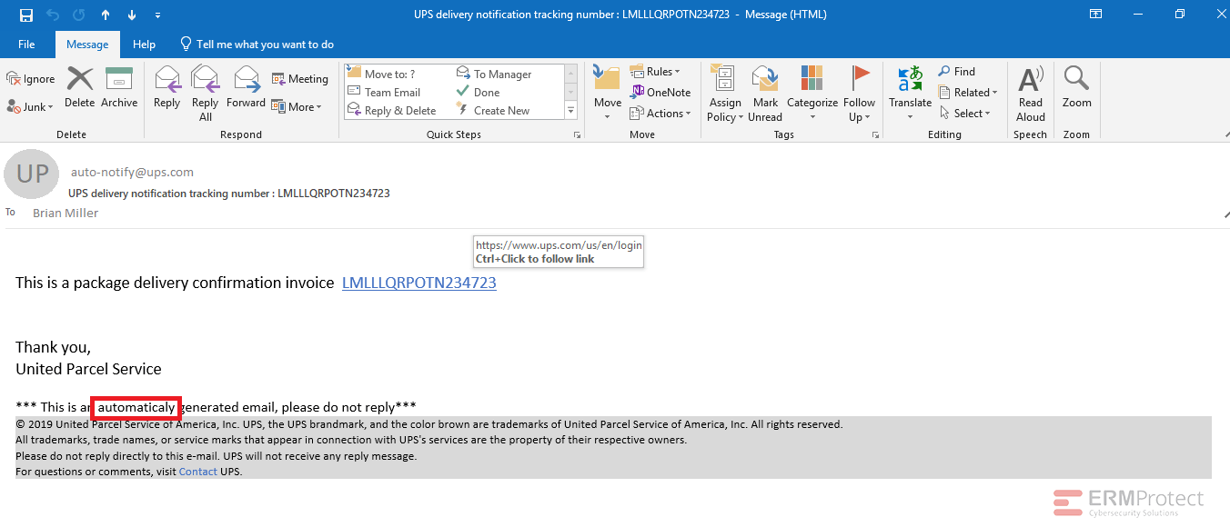Go to the previous item arrow
The width and height of the screenshot is (1230, 527).
[x=106, y=15]
